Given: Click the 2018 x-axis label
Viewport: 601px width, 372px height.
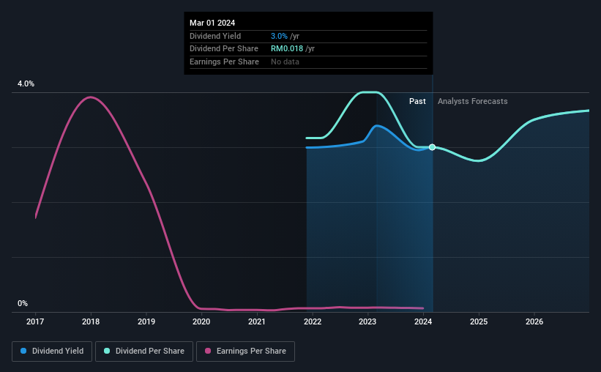Looking at the screenshot, I should point(91,321).
